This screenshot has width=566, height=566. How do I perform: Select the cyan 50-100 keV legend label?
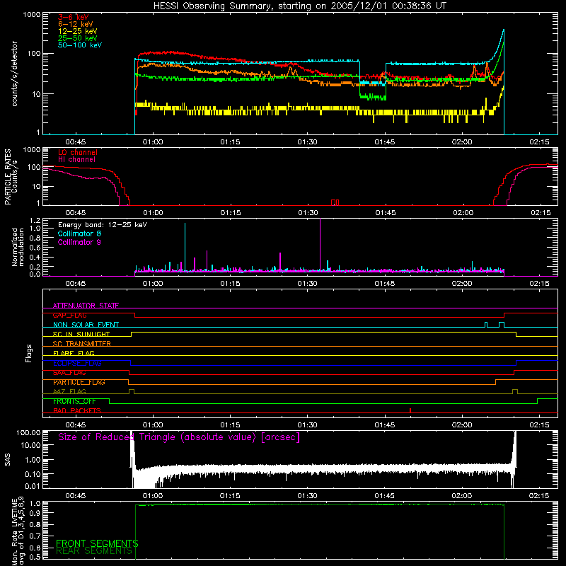click(80, 45)
